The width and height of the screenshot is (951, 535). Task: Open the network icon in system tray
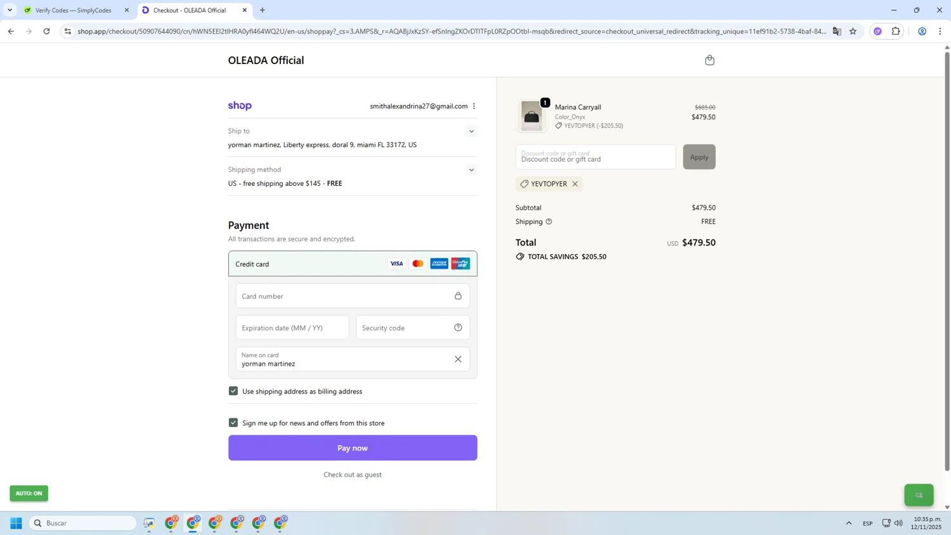pos(886,523)
